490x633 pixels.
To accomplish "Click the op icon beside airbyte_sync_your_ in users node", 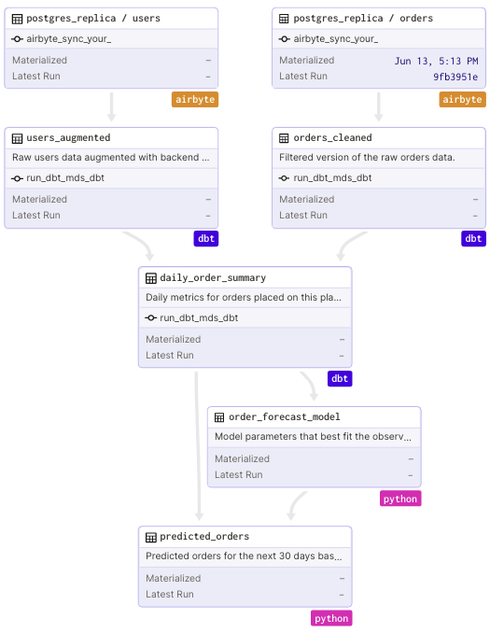I will (x=17, y=39).
